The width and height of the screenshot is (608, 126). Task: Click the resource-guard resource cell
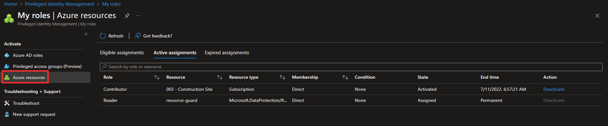coord(182,100)
